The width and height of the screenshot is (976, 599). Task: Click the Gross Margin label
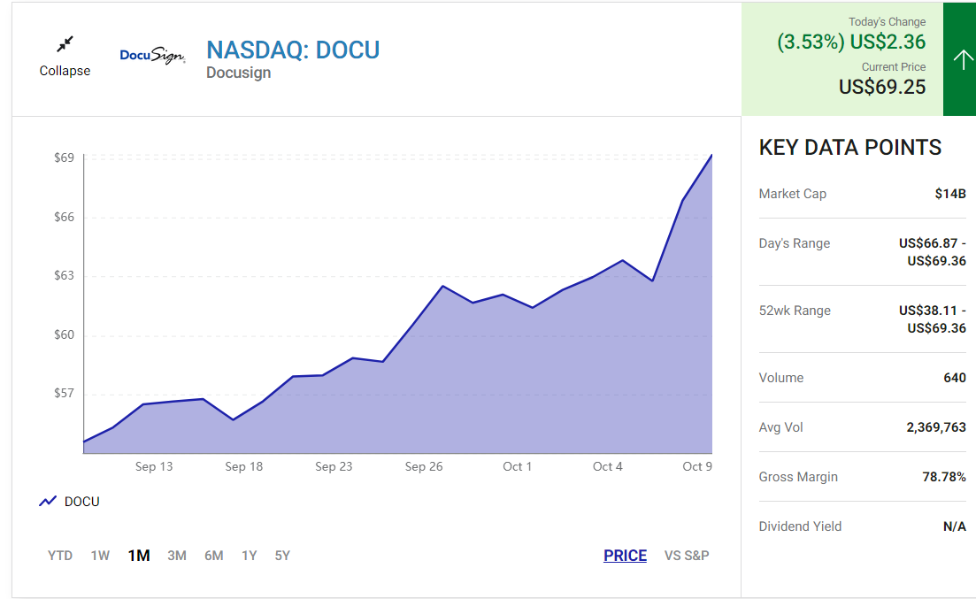click(798, 477)
